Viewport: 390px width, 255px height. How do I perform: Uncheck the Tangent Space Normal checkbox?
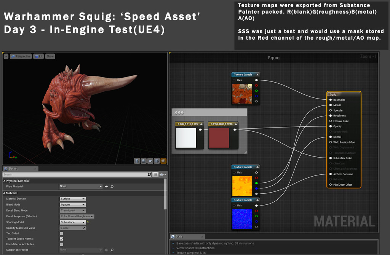(x=61, y=239)
